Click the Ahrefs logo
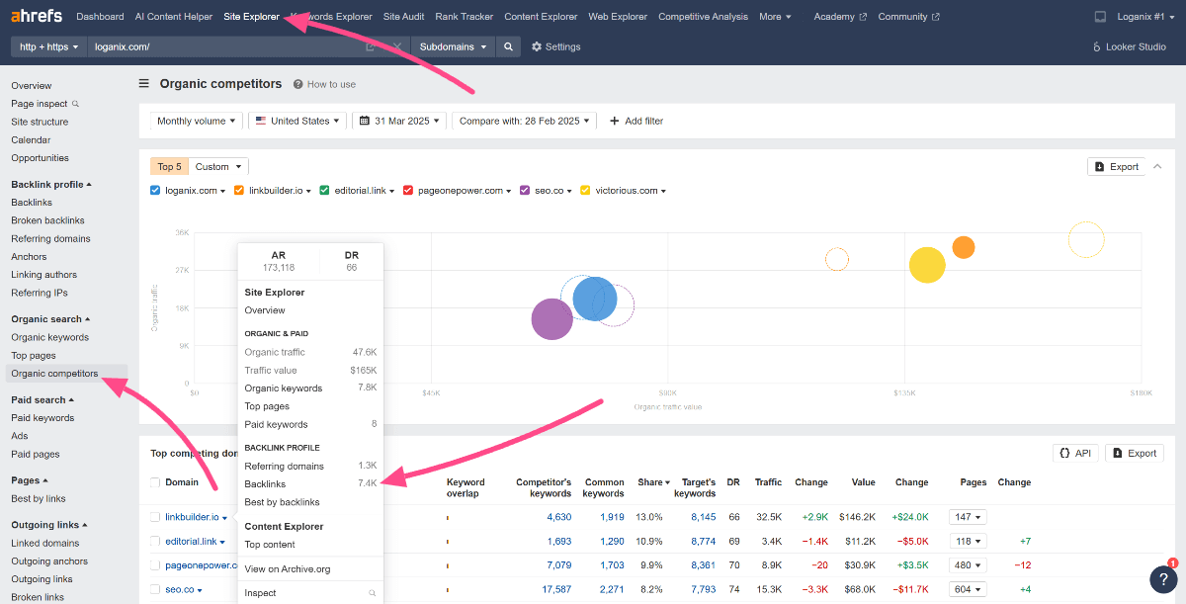 click(x=37, y=16)
